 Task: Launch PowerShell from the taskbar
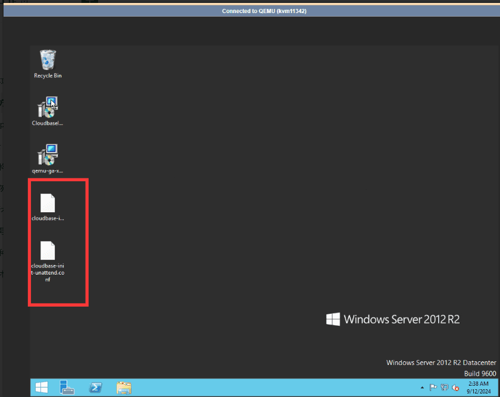[x=95, y=387]
